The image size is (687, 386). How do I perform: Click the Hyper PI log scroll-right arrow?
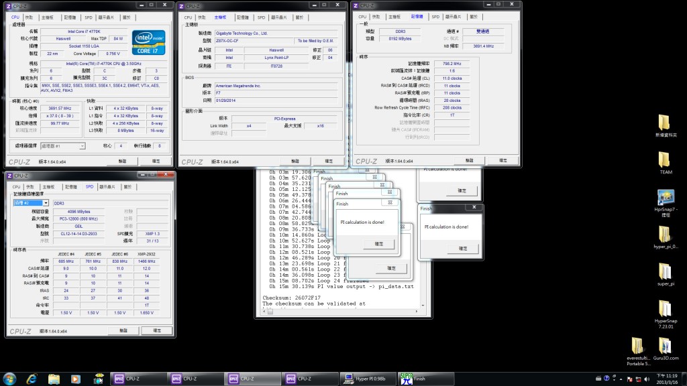pos(417,312)
